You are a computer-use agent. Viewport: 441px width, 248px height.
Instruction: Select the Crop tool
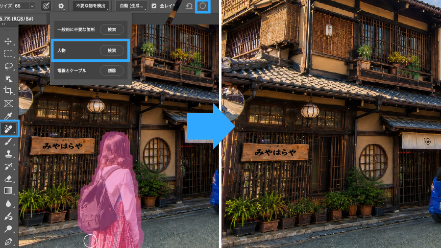tap(8, 91)
